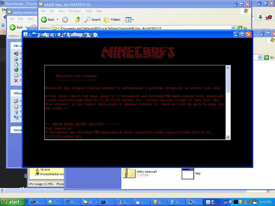The height and width of the screenshot is (206, 275).
Task: Open File menu in e4j48.tmp_dir window
Action: (43, 11)
